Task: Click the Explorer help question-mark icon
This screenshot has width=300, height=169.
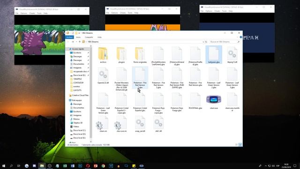Action: point(240,37)
